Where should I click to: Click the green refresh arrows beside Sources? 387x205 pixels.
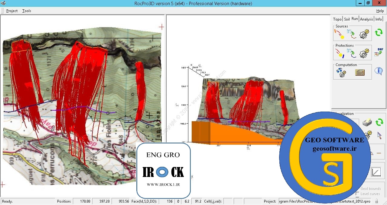tap(379, 33)
